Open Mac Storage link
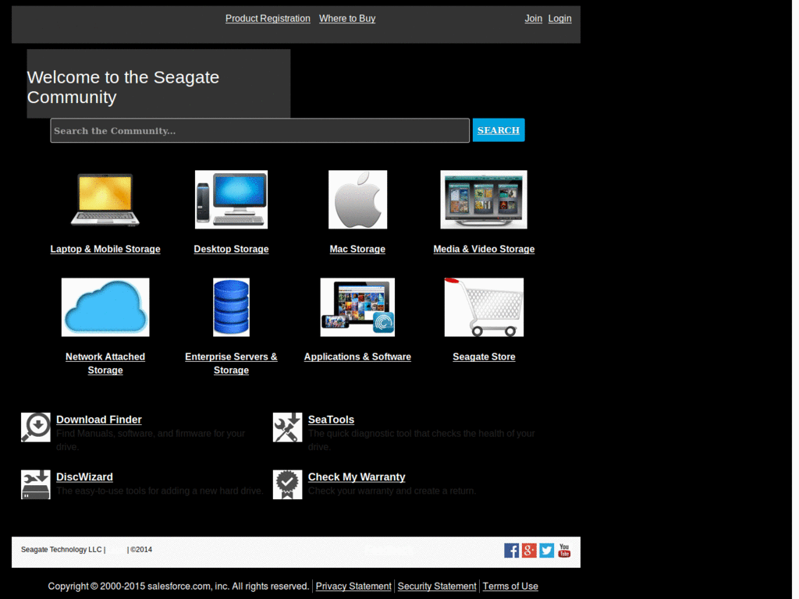The width and height of the screenshot is (799, 599). coord(357,249)
